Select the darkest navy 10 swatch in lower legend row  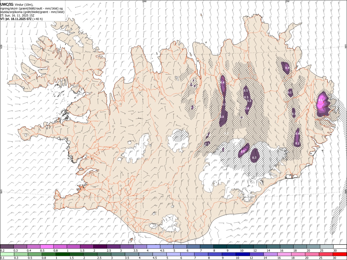tap(242, 254)
